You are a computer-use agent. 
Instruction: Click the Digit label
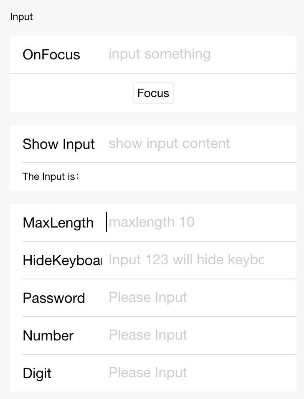[37, 373]
